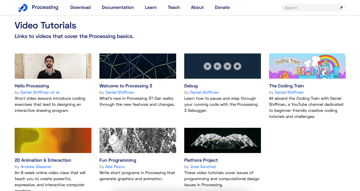
Task: Click the Welcome to Processing 3 title
Action: coord(126,86)
